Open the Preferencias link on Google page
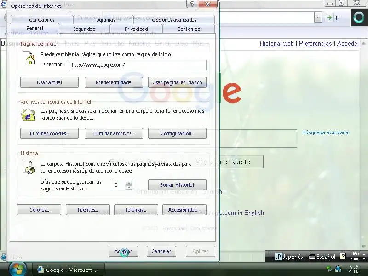The width and height of the screenshot is (368, 276). click(316, 43)
